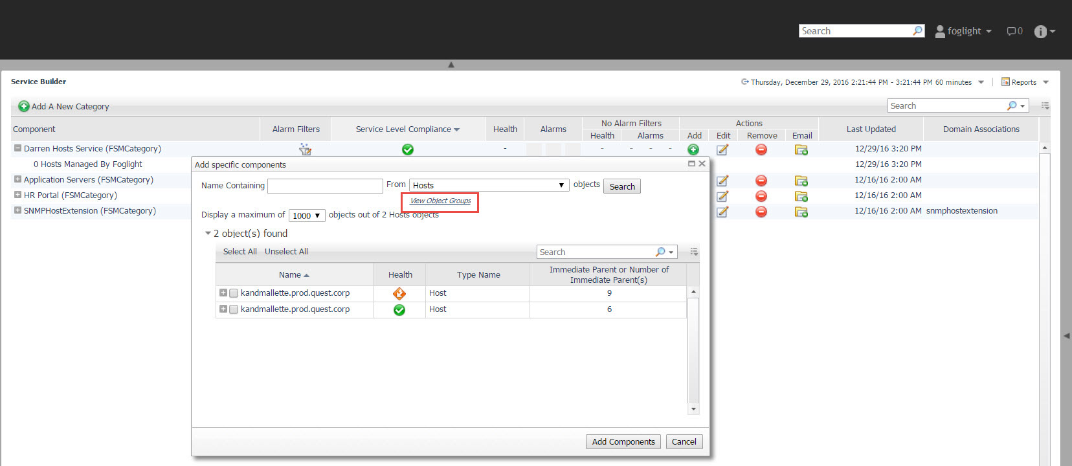Click the Name Containing text field

[x=325, y=186]
